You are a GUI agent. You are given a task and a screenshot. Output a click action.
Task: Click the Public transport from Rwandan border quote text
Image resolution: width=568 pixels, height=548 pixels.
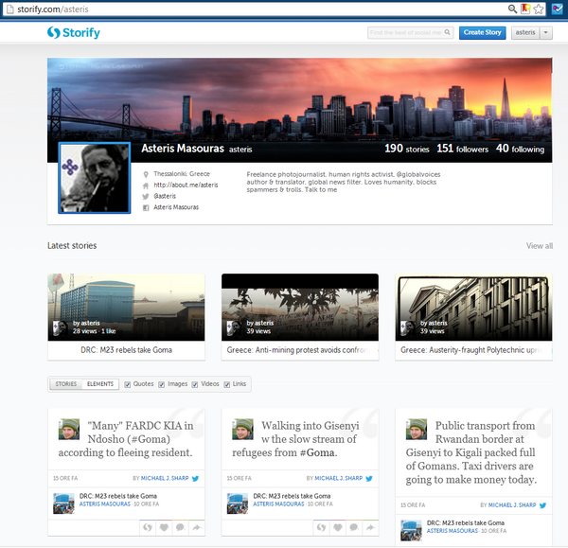click(470, 452)
